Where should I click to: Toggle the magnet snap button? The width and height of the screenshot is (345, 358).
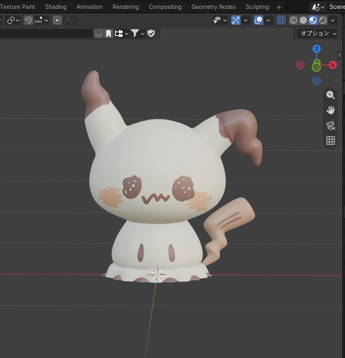[28, 20]
